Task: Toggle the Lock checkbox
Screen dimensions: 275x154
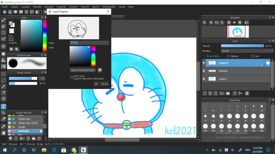Action: pos(252,56)
